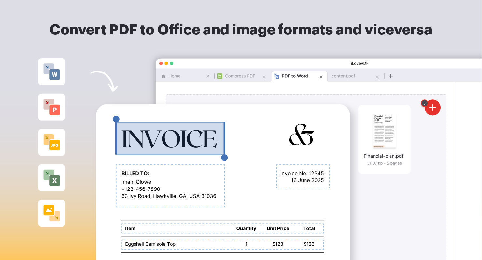Click the PDF to JPG conversion icon
The height and width of the screenshot is (260, 482).
pos(51,142)
